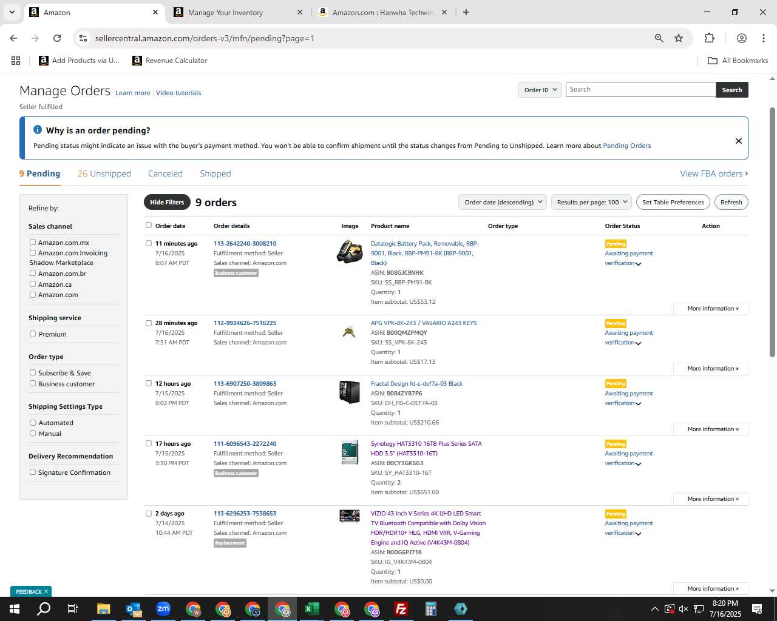Viewport: 777px width, 621px height.
Task: Open the notifications icon in system tray
Action: (757, 609)
